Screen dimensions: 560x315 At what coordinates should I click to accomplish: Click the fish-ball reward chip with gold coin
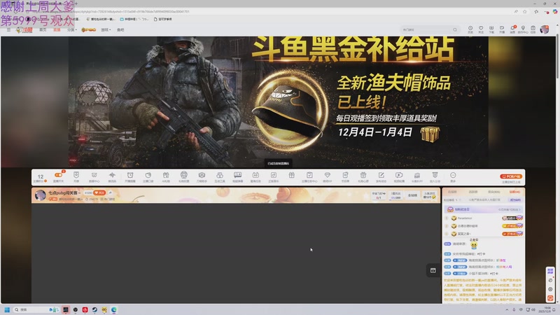tap(430, 195)
